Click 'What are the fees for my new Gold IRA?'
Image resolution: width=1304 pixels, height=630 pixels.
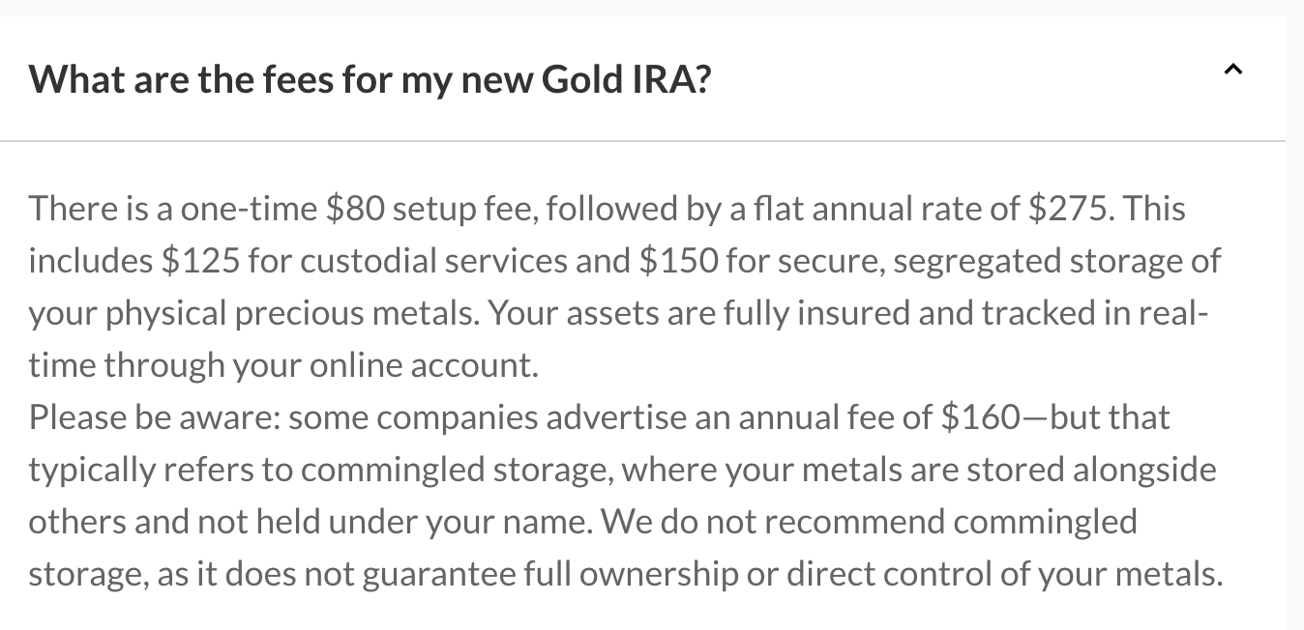click(370, 78)
